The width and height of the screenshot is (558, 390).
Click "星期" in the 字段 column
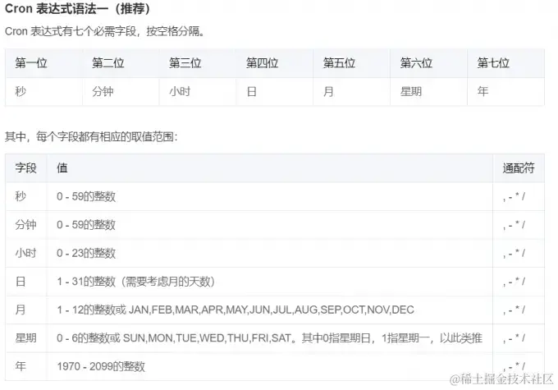pos(25,337)
